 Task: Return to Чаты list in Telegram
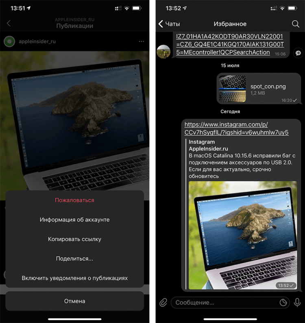click(x=169, y=24)
